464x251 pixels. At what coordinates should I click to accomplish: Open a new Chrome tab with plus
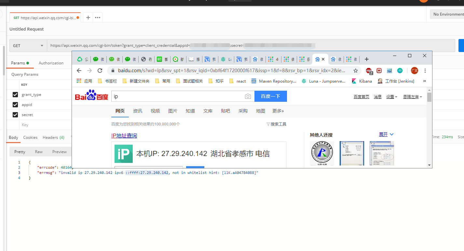point(366,59)
